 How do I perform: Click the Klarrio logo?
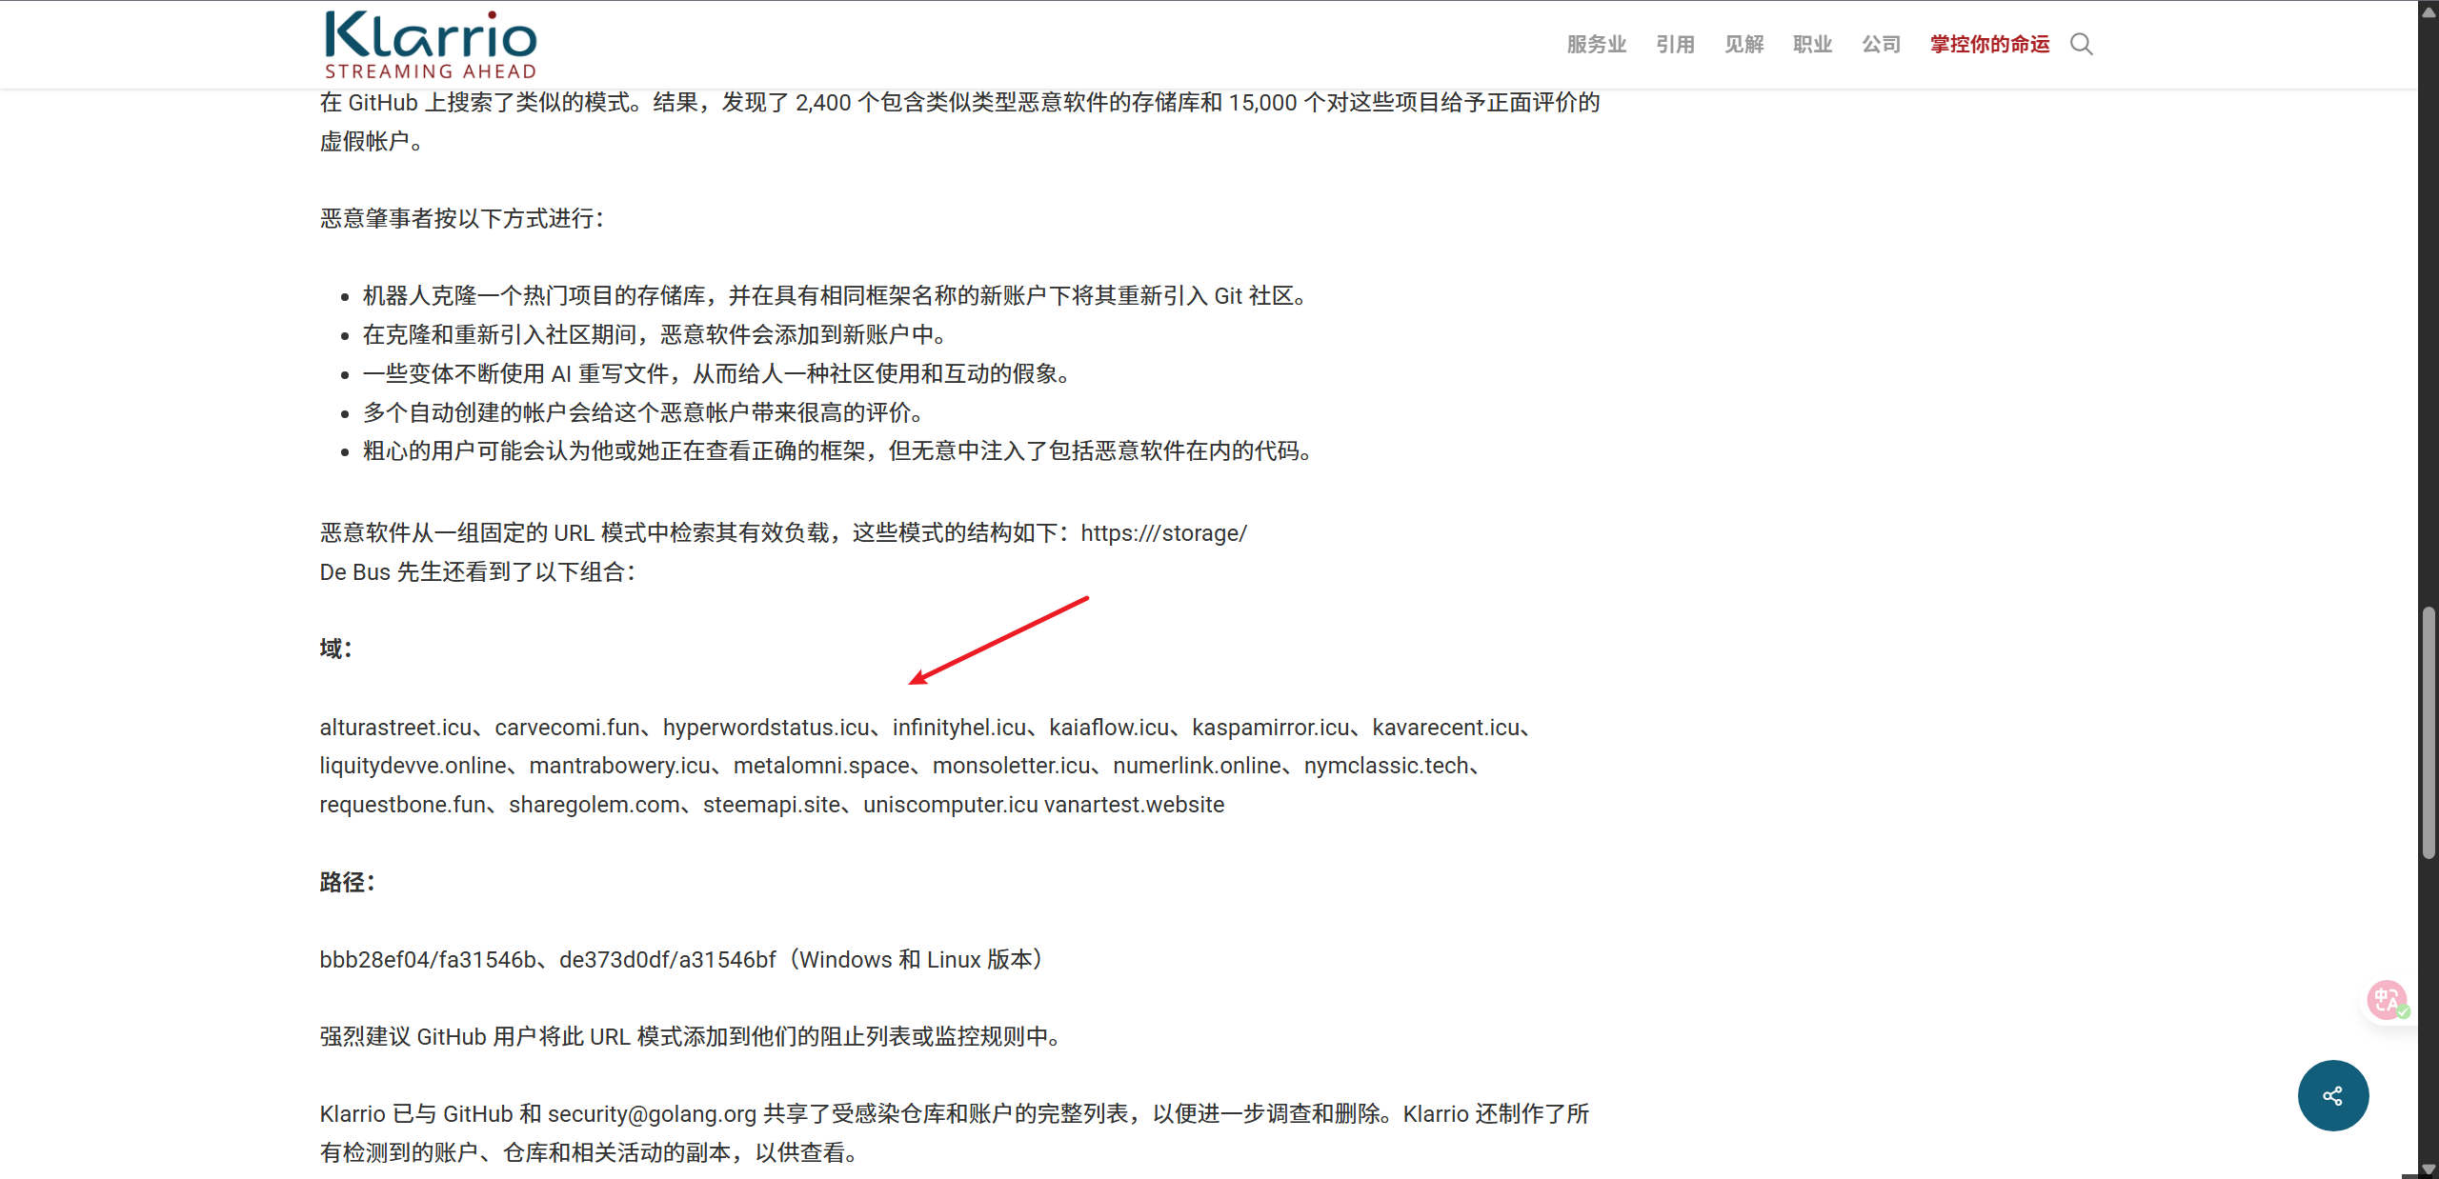431,44
